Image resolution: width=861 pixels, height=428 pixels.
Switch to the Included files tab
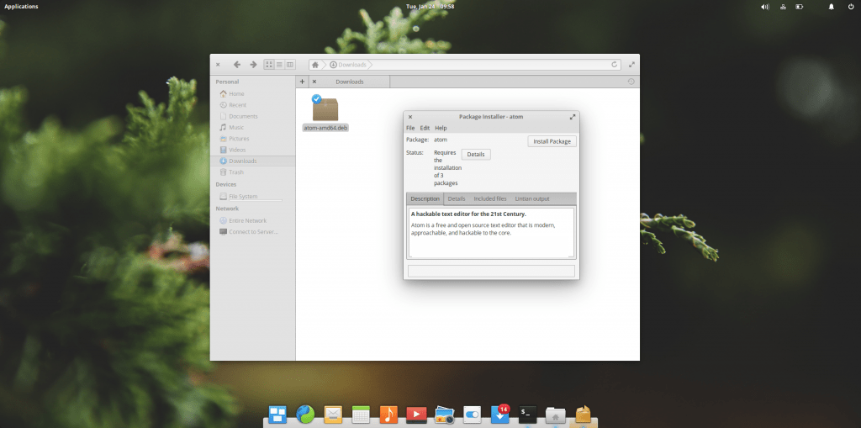coord(489,198)
